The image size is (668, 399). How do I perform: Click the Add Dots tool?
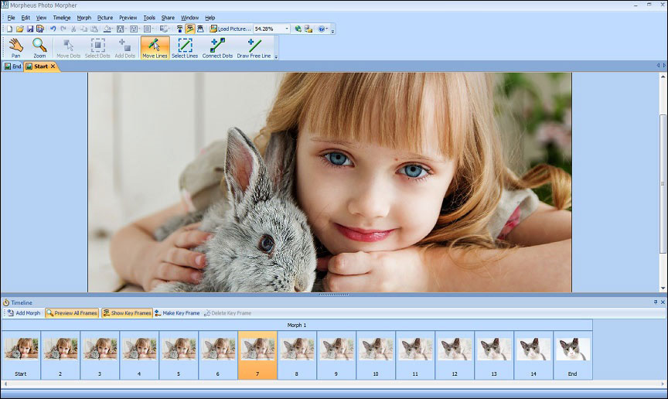click(x=124, y=47)
